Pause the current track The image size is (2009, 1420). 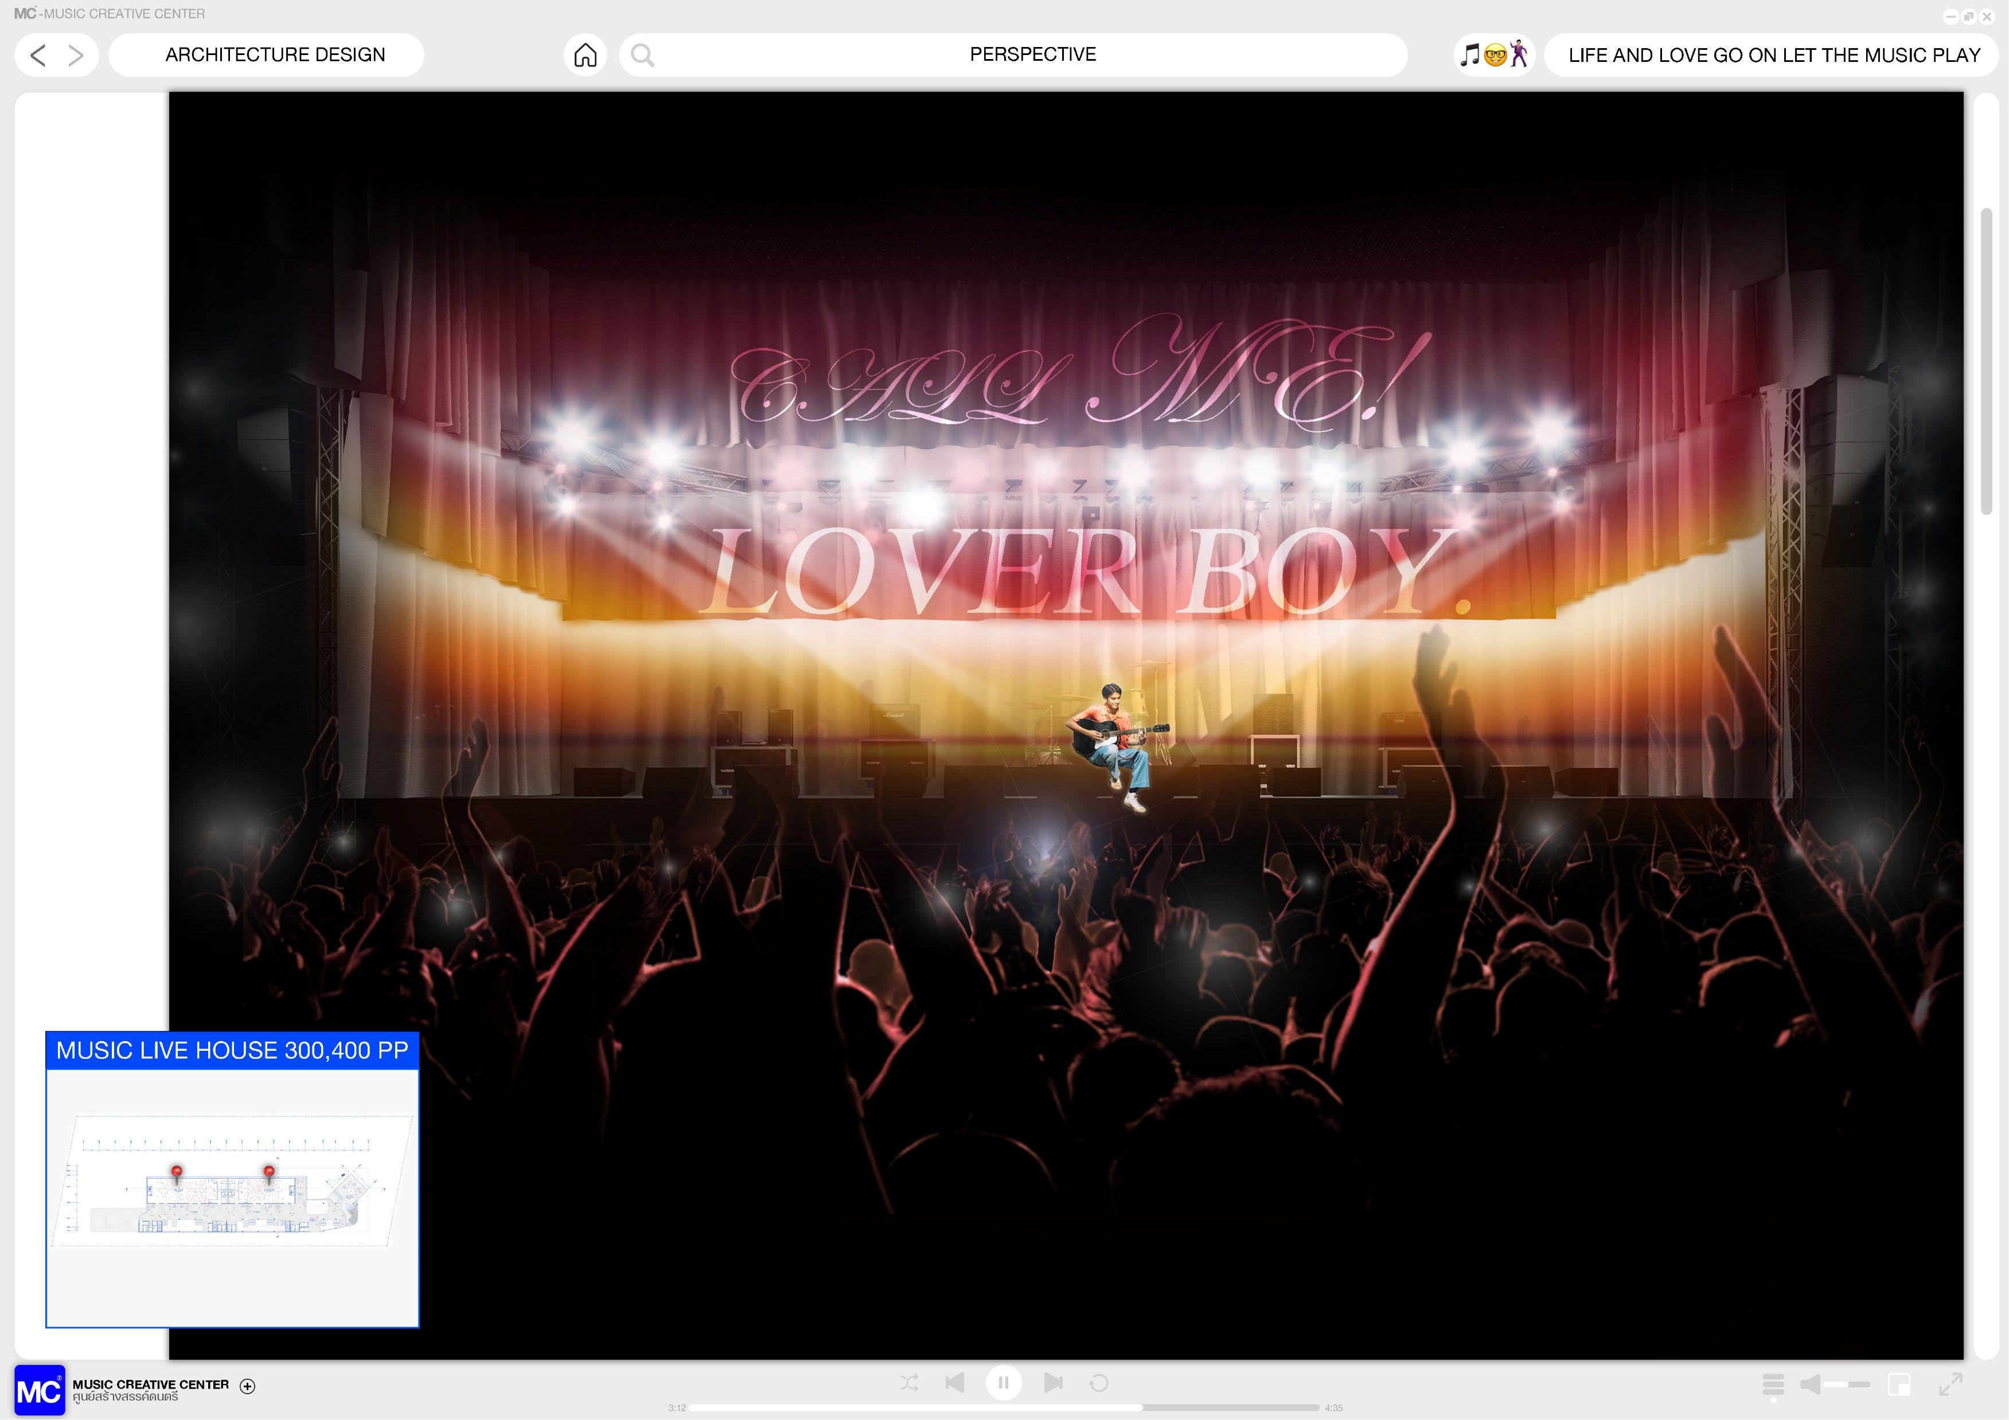(x=1004, y=1382)
